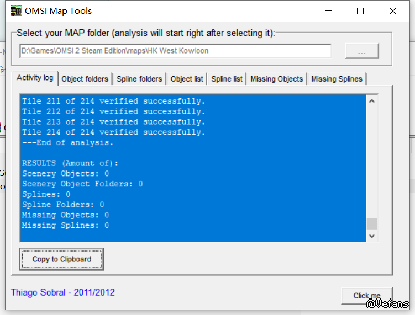Click the log scrollbar up arrow

click(372, 101)
